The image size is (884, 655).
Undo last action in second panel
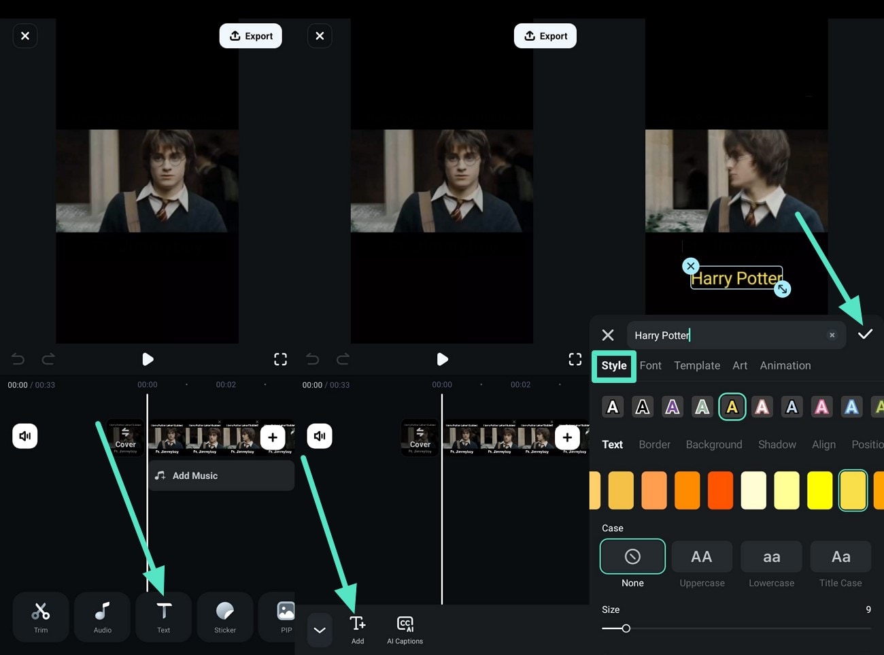click(313, 359)
